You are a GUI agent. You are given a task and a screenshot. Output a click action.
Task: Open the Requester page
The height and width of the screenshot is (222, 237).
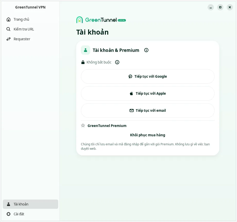point(30,39)
